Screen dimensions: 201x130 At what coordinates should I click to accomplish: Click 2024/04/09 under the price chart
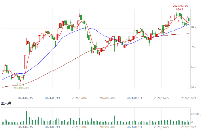(79, 98)
